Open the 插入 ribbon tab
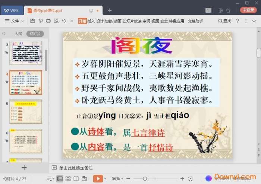The height and width of the screenshot is (184, 261). point(91,21)
